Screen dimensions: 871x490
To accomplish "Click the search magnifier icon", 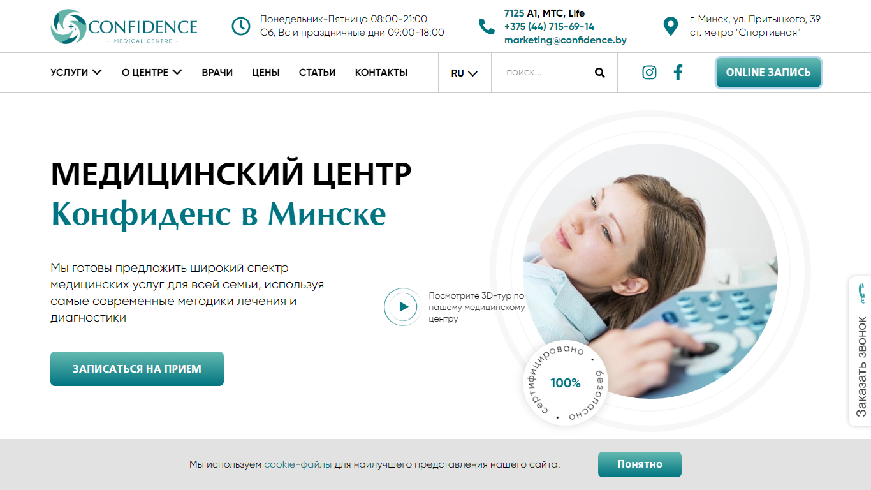I will [x=600, y=73].
